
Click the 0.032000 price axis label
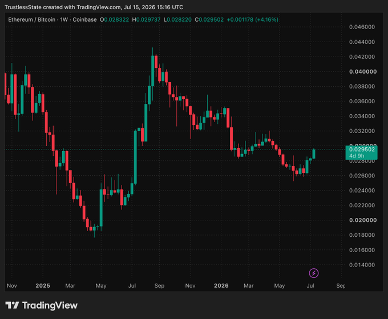[362, 131]
